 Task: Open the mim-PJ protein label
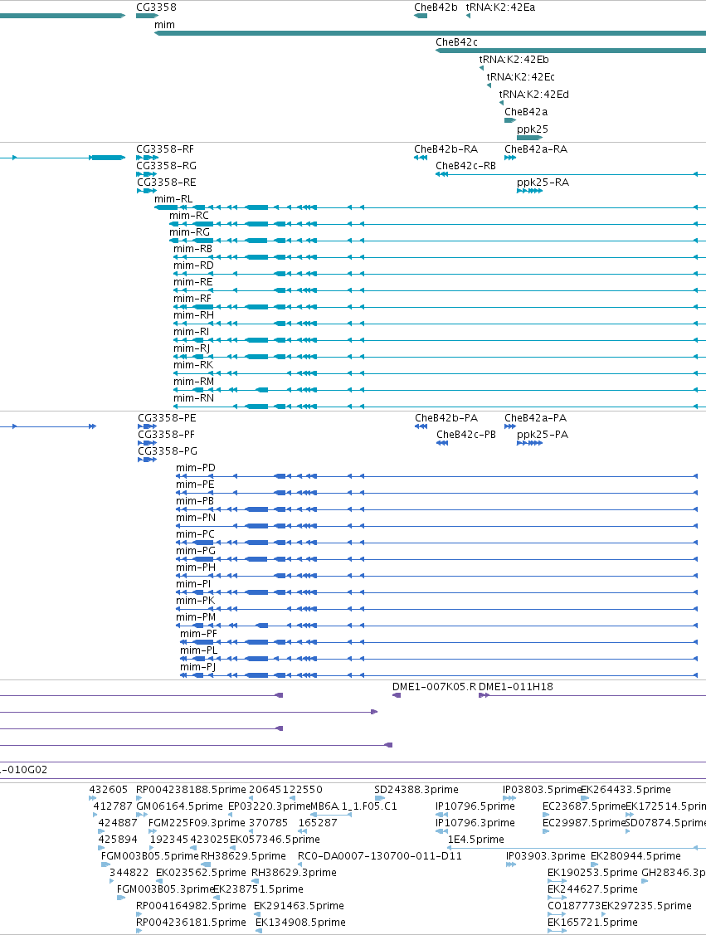click(198, 667)
